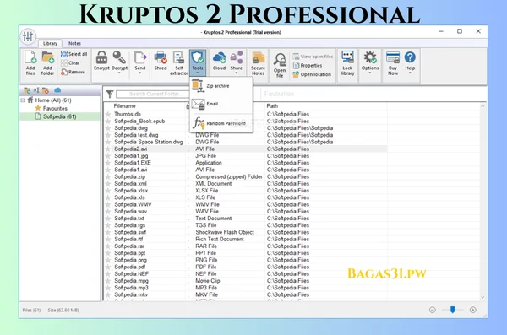This screenshot has height=335, width=507.
Task: Click the delete folder icon above the tree
Action: [x=46, y=90]
